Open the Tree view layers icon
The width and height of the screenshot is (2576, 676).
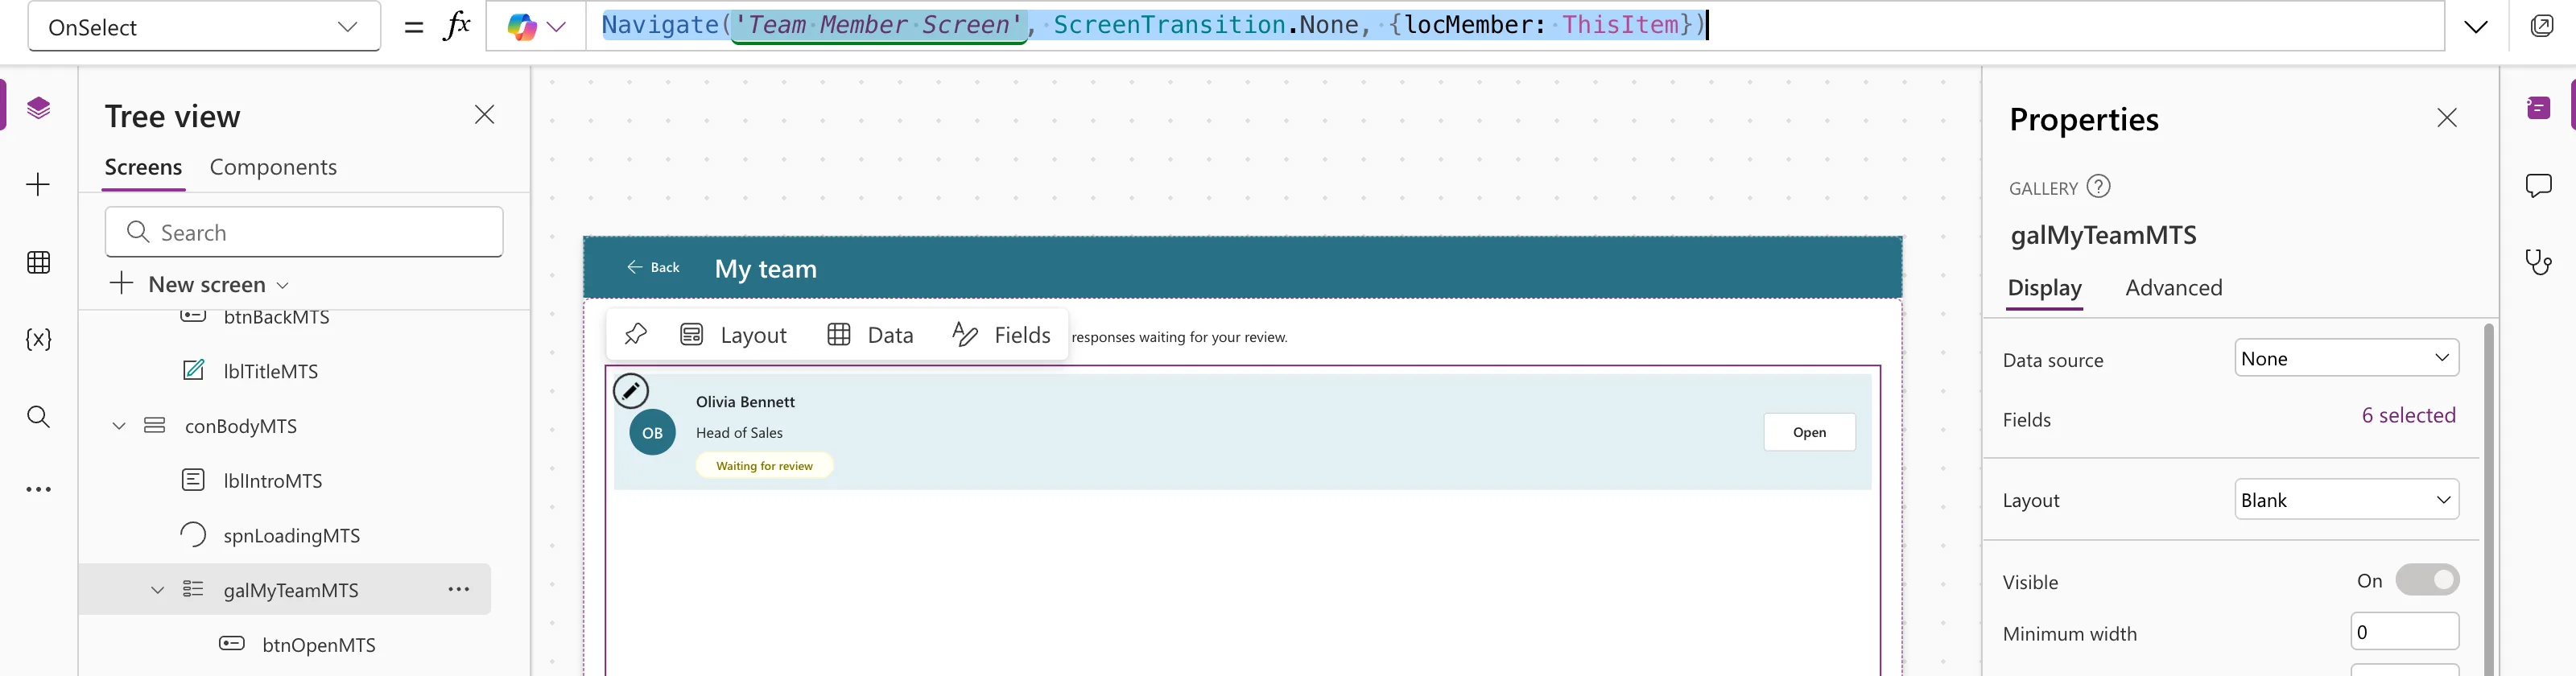pos(39,108)
